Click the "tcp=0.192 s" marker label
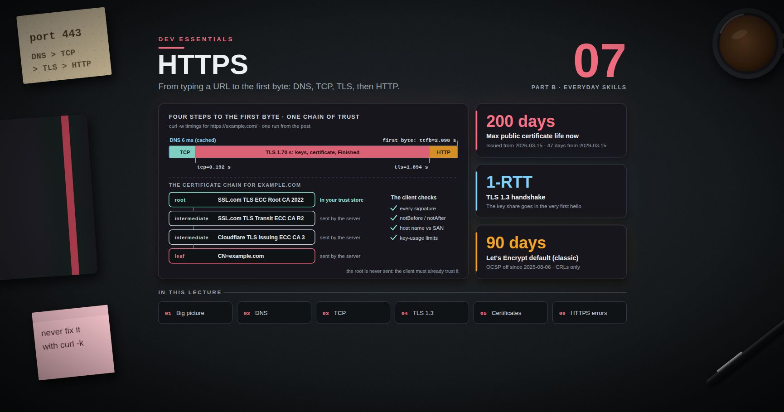This screenshot has width=784, height=412. point(214,167)
